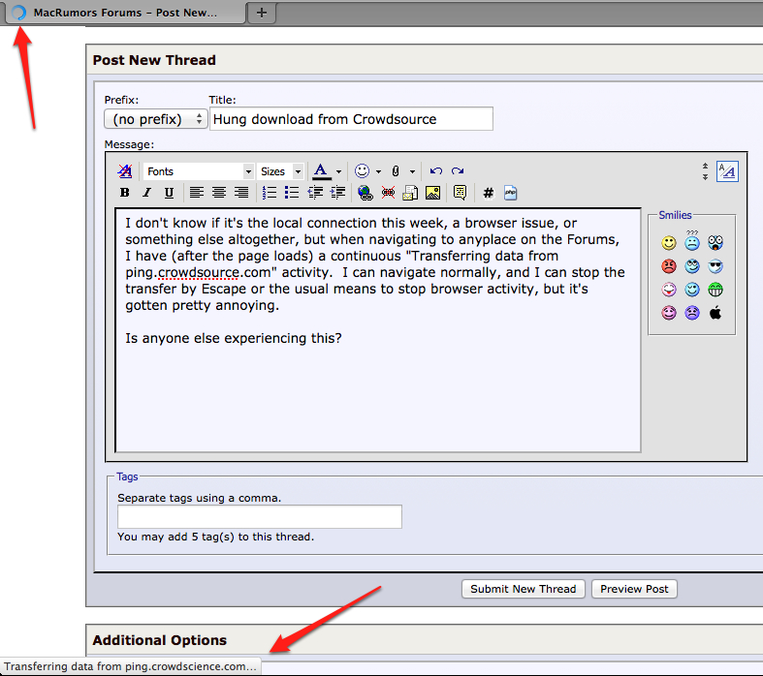
Task: Insert the blue roll-eyes smiley
Action: tap(692, 266)
